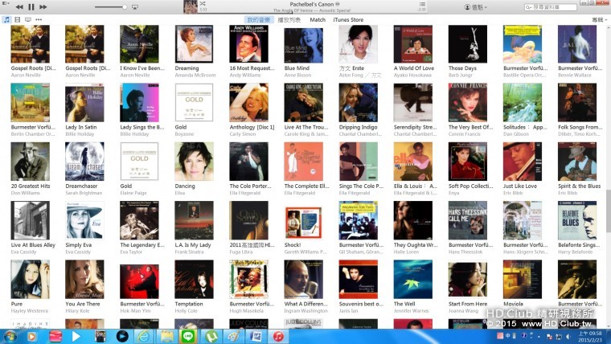The height and width of the screenshot is (344, 611).
Task: Open the Windows Start menu
Action: click(x=10, y=336)
